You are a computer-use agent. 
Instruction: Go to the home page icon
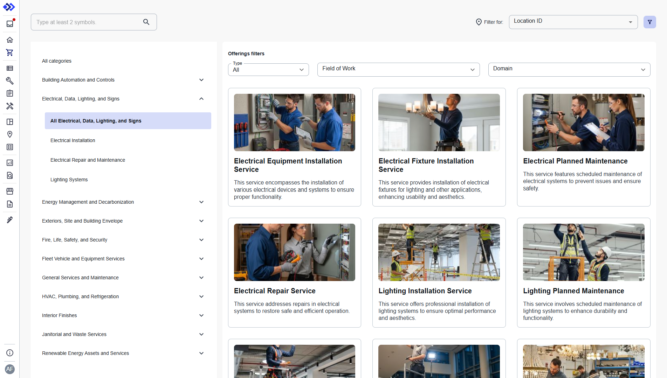10,40
